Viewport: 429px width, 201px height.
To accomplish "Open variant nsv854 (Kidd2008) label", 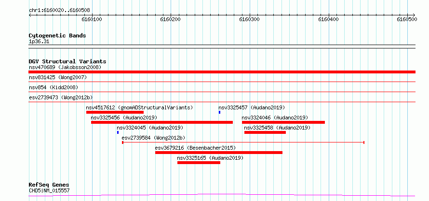I will click(54, 87).
